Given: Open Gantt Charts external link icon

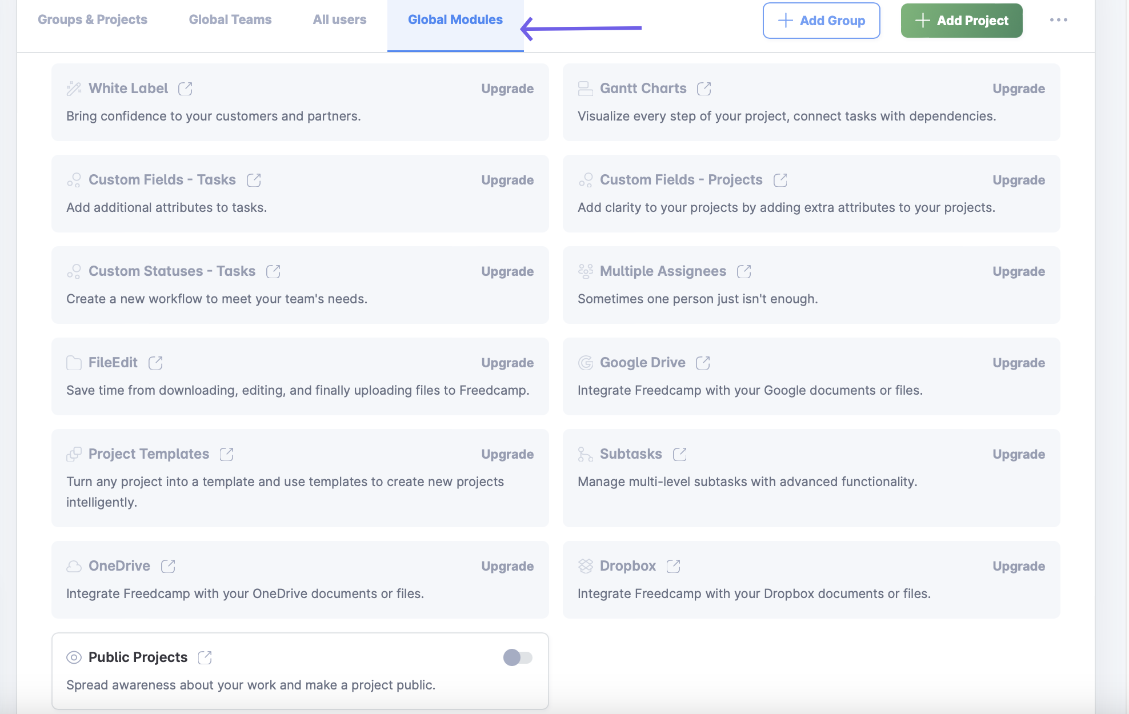Looking at the screenshot, I should tap(704, 89).
